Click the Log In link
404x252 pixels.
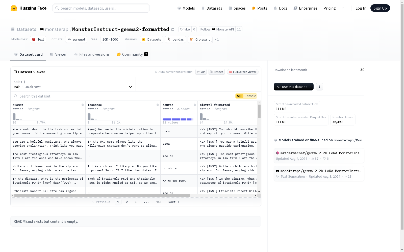point(361,8)
